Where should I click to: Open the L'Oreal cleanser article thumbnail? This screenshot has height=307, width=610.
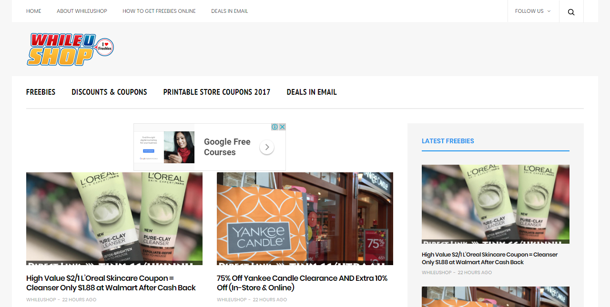click(x=114, y=218)
